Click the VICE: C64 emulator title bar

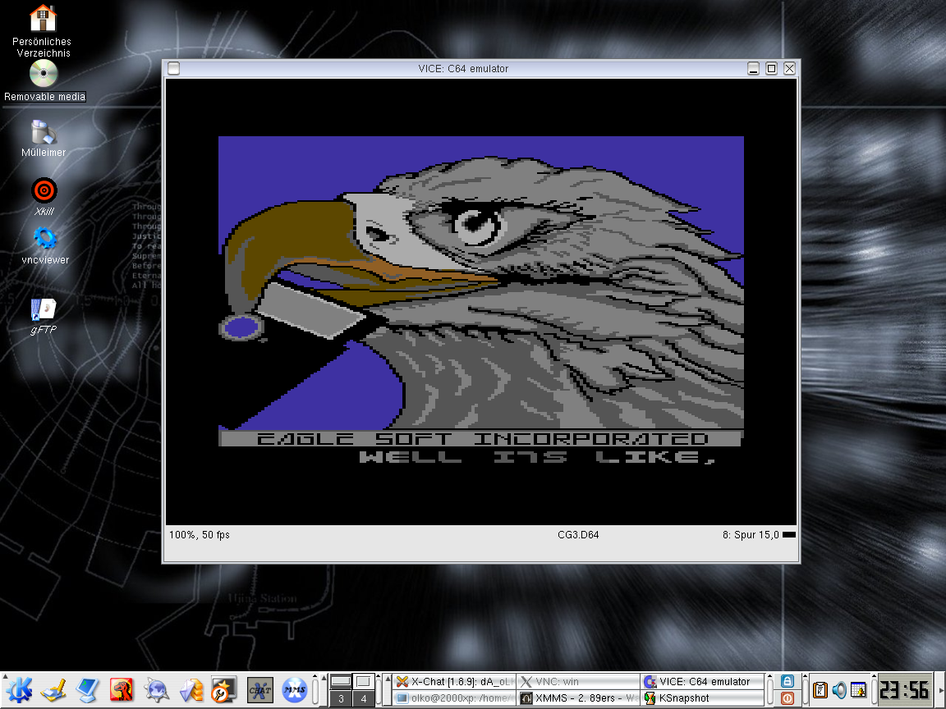coord(463,69)
